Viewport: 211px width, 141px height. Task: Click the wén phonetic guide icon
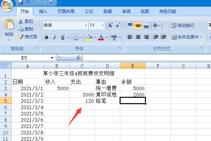click(114, 38)
